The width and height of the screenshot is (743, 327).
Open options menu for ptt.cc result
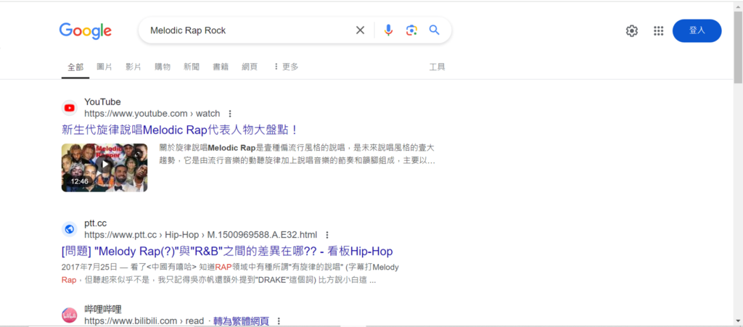pyautogui.click(x=327, y=235)
